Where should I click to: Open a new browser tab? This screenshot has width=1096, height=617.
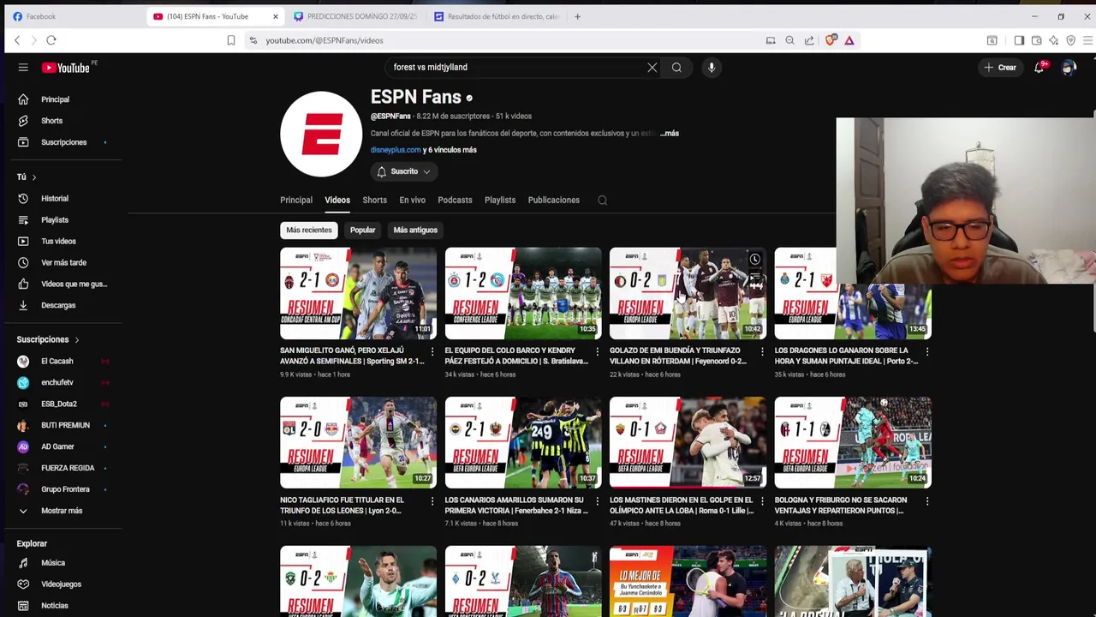[577, 16]
